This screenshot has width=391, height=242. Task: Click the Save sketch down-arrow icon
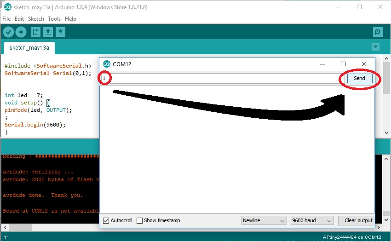coord(60,32)
